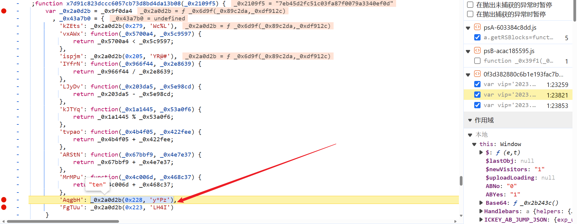Viewport: 577px width, 224px height.
Task: Expand the Base64 function property
Action: [481, 203]
